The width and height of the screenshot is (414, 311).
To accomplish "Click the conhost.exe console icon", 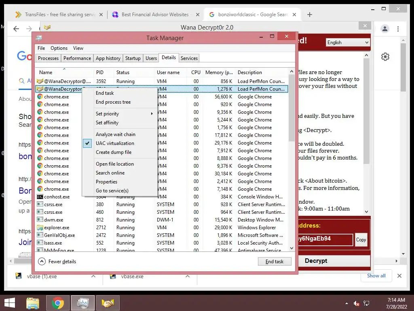I will (40, 197).
